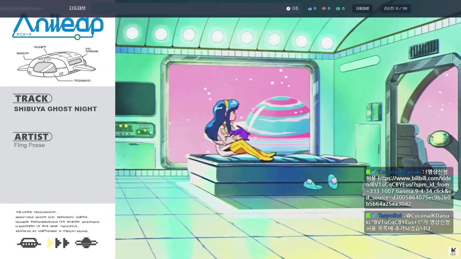Open the 리스트: 0 / 30 playlist counter
The height and width of the screenshot is (259, 461).
(395, 8)
